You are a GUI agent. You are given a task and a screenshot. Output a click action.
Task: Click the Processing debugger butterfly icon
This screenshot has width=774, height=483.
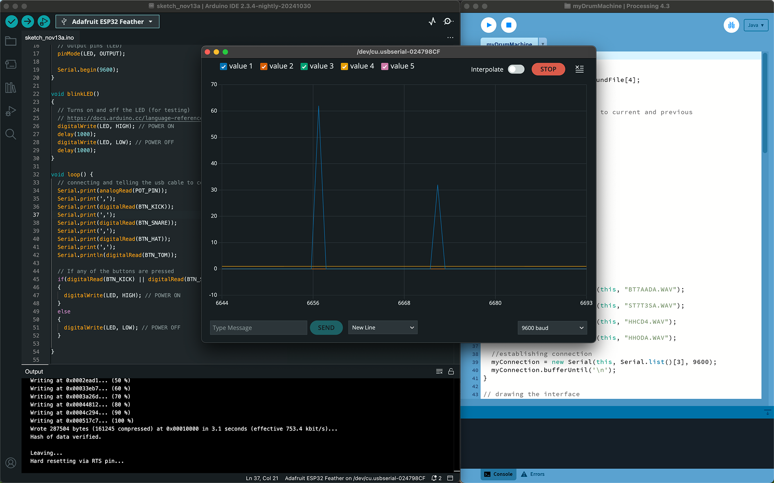tap(731, 25)
